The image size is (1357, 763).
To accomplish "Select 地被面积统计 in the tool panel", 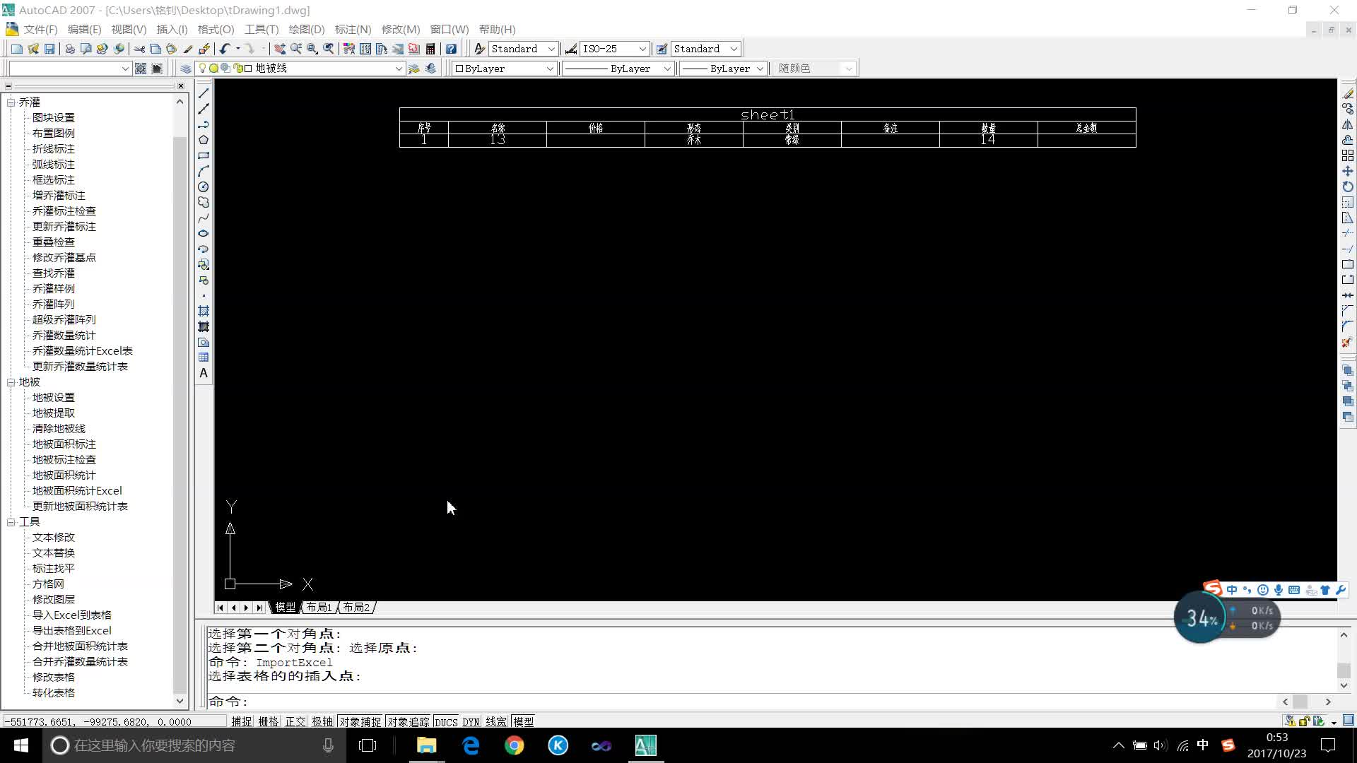I will 62,475.
